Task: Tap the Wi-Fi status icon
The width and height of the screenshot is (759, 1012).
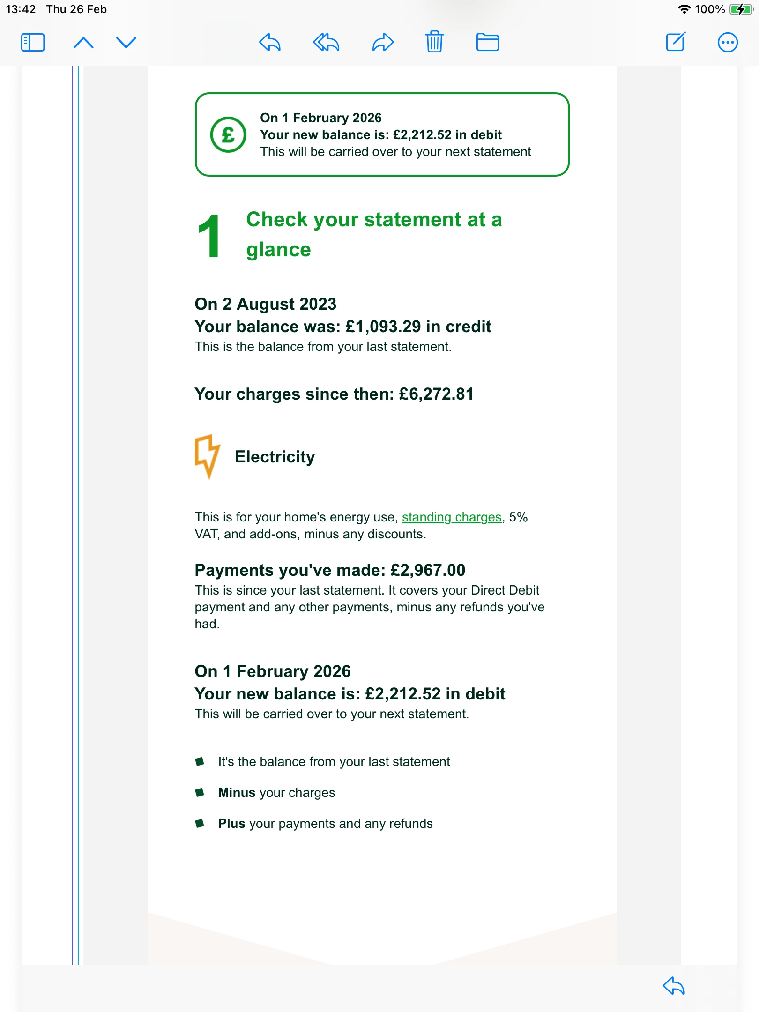Action: tap(685, 9)
